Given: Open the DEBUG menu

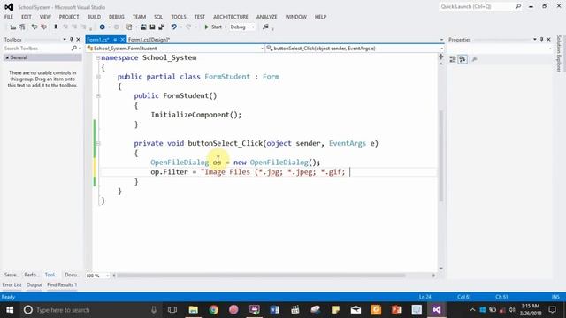Looking at the screenshot, I should point(116,17).
